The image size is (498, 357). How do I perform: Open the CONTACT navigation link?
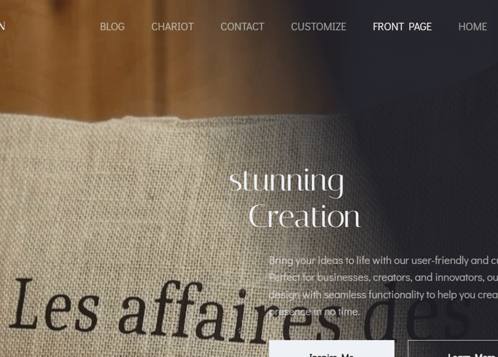pos(243,27)
